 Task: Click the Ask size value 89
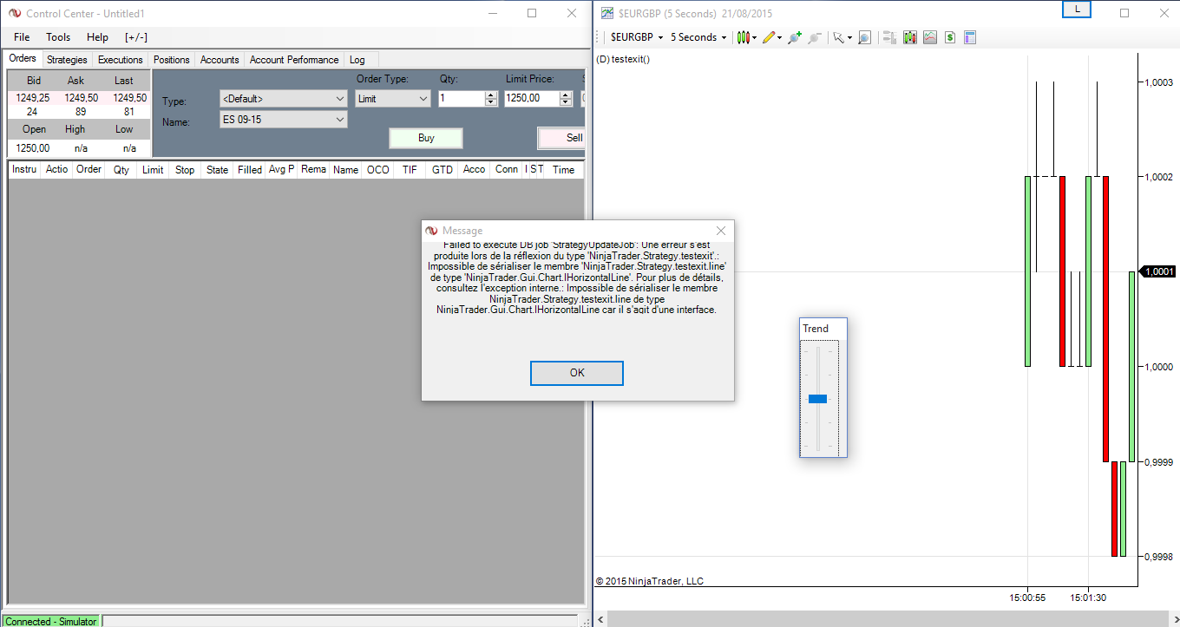point(81,112)
